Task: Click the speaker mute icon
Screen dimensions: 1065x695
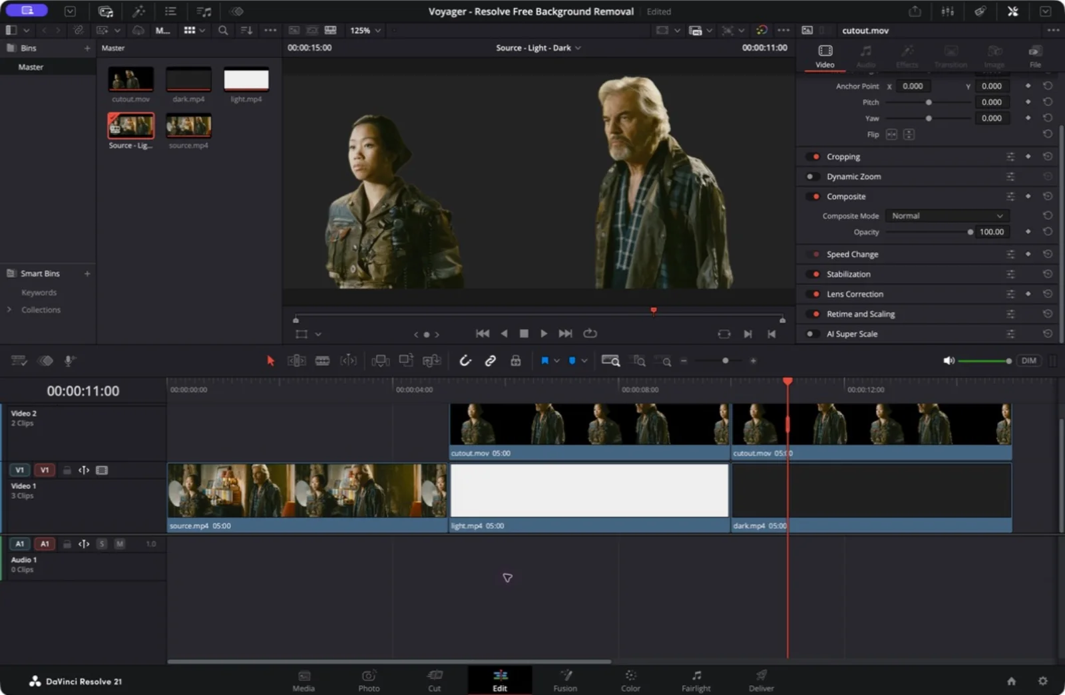Action: pos(949,360)
